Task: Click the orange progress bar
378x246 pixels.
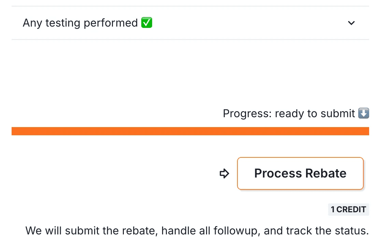Action: coord(190,131)
